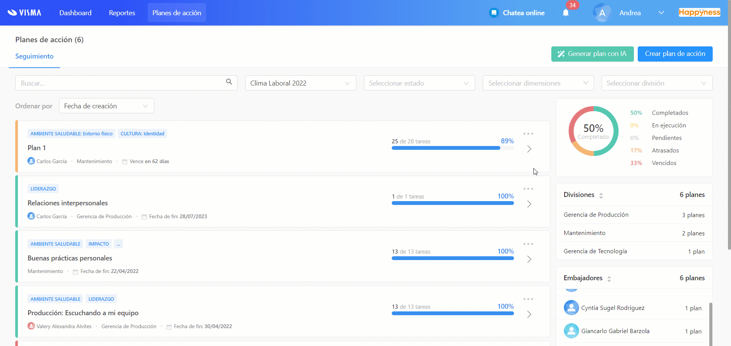The height and width of the screenshot is (346, 731).
Task: Click the sort arrows beside Embajadores
Action: coord(609,279)
